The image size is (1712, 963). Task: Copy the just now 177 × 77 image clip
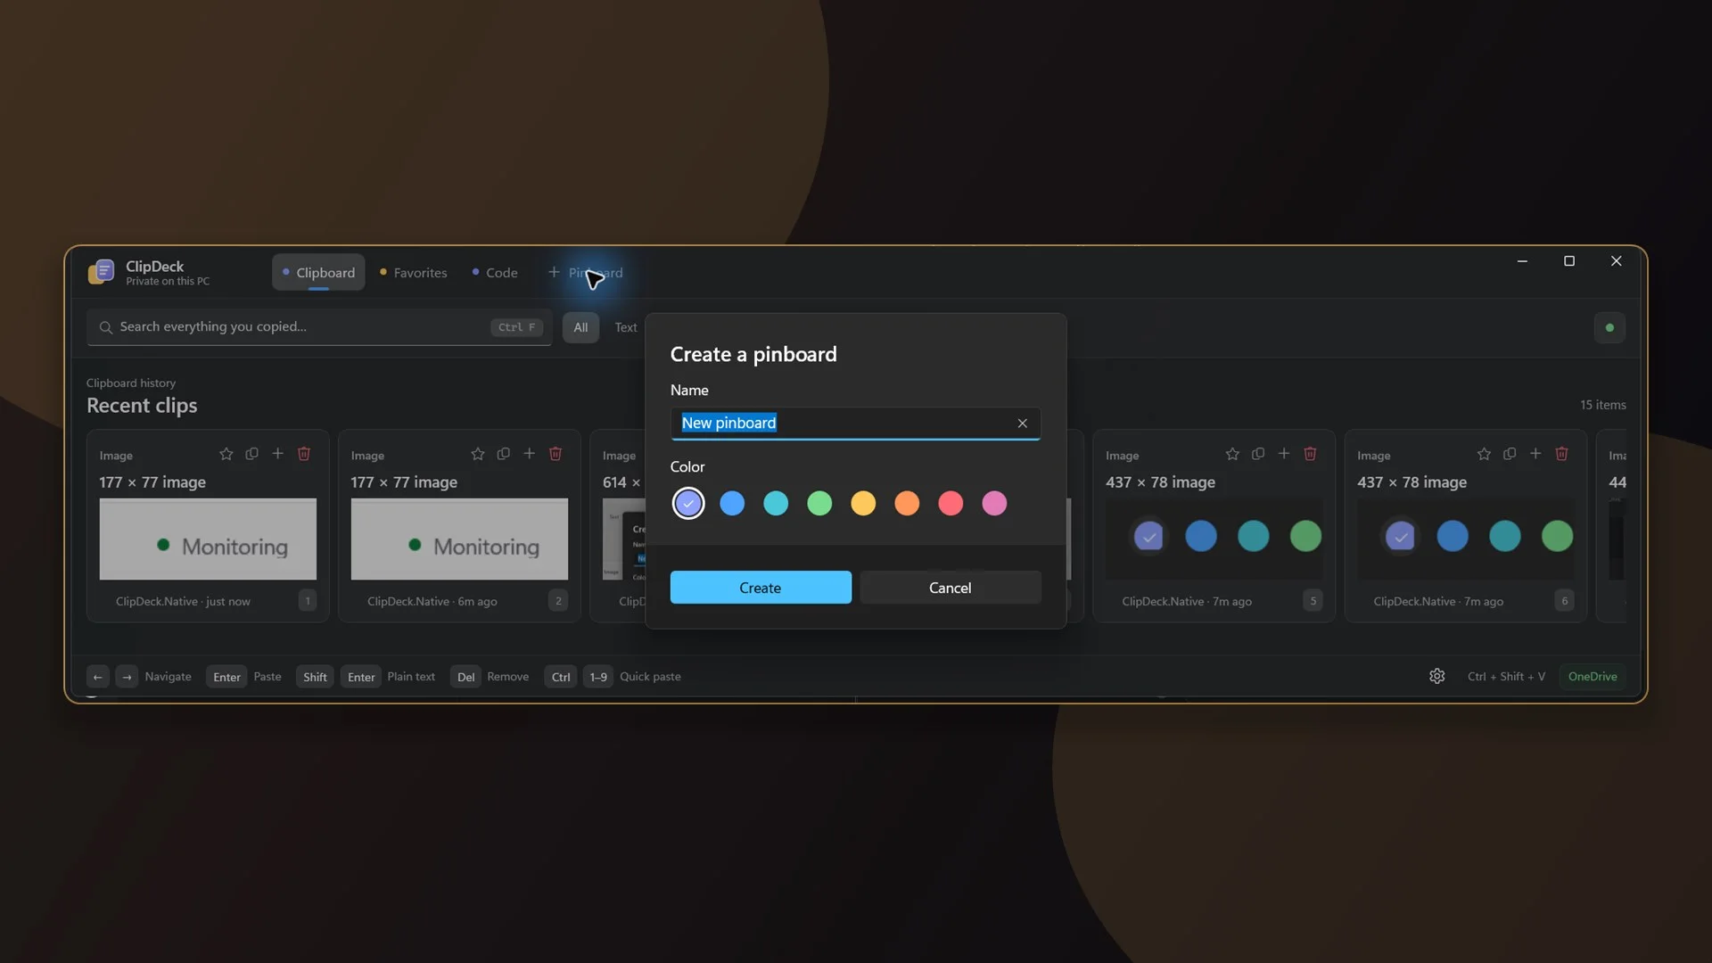(252, 454)
